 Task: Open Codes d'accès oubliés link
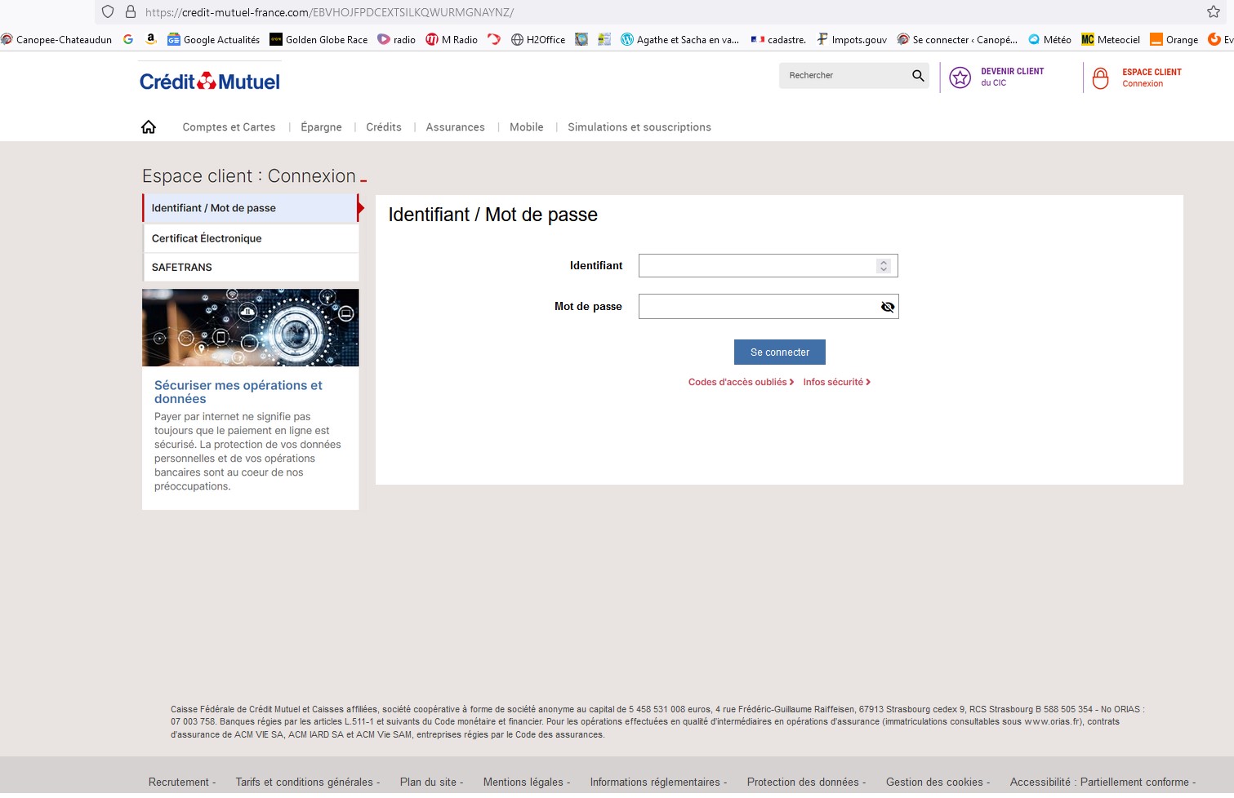pos(741,382)
